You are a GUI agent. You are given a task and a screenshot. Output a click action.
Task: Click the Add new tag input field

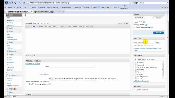pos(144,42)
